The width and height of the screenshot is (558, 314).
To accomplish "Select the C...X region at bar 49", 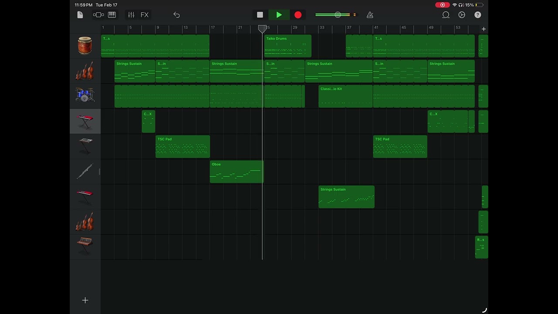I will [448, 122].
